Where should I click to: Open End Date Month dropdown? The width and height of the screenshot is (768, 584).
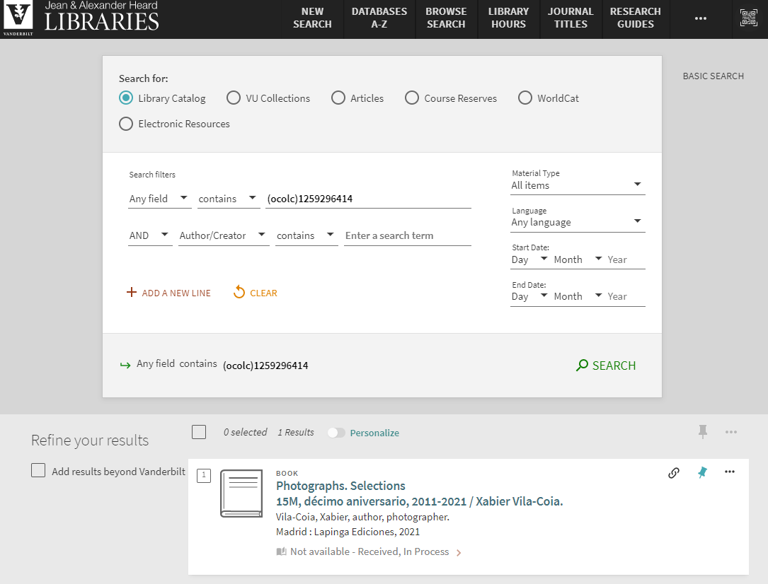[578, 296]
